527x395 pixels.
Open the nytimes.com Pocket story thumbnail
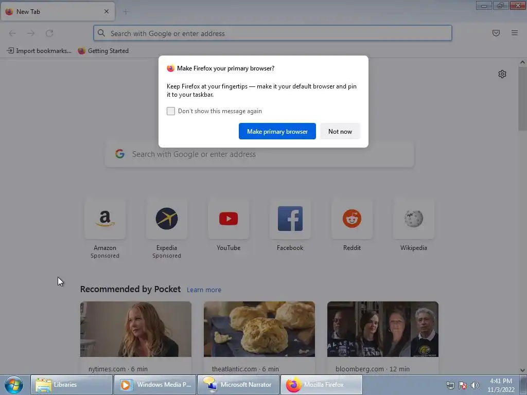pyautogui.click(x=136, y=329)
